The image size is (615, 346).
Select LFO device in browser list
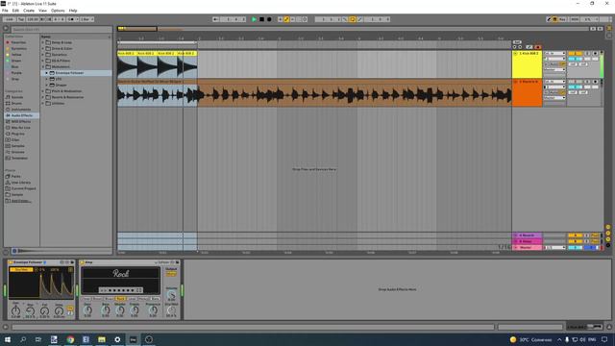click(x=58, y=79)
